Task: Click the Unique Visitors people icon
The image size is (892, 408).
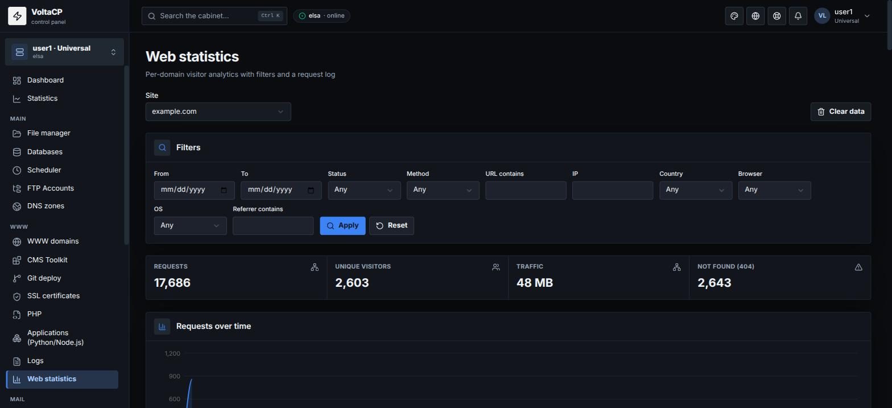Action: coord(496,267)
